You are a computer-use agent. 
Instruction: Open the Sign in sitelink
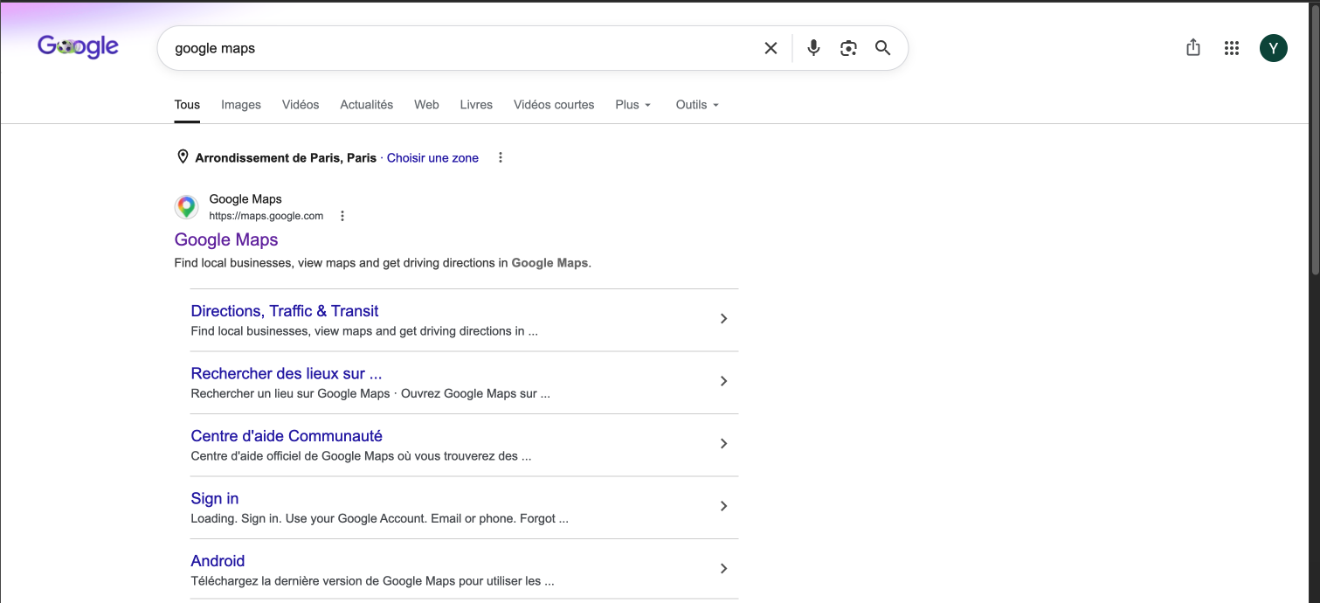point(215,498)
